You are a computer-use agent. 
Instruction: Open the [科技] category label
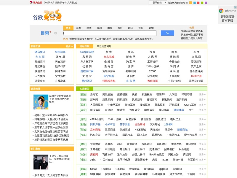83,160
